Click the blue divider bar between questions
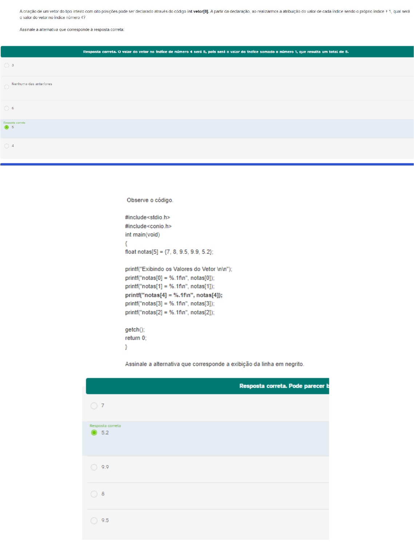414x542 pixels. point(207,164)
